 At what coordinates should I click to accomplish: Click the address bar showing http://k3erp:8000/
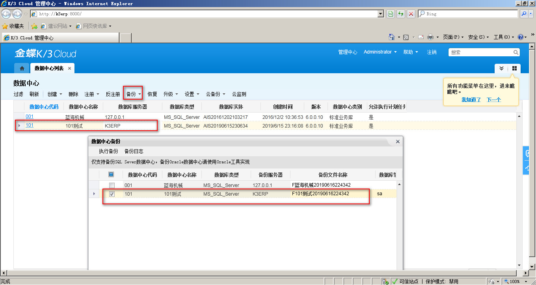coord(207,14)
